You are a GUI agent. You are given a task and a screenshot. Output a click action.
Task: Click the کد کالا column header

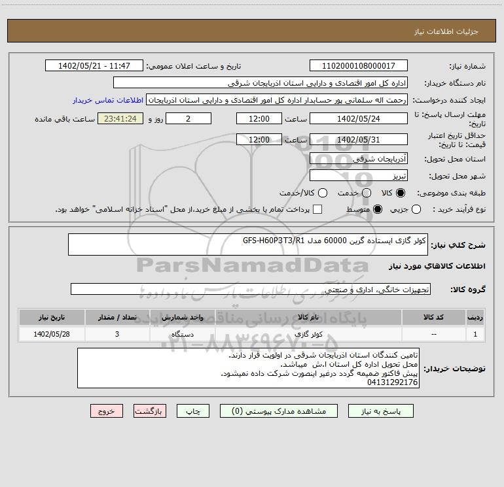[x=433, y=318]
